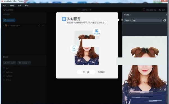Image resolution: width=169 pixels, height=104 pixels.
Task: Open the 编辑 menu
Action: (12, 6)
